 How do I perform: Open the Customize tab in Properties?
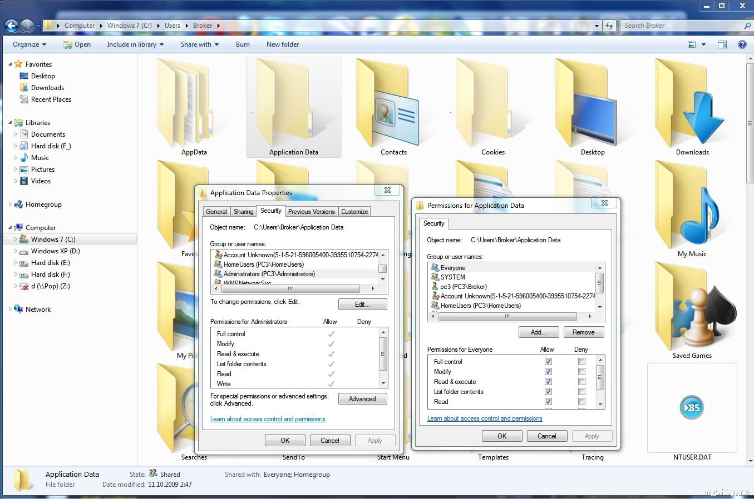354,212
